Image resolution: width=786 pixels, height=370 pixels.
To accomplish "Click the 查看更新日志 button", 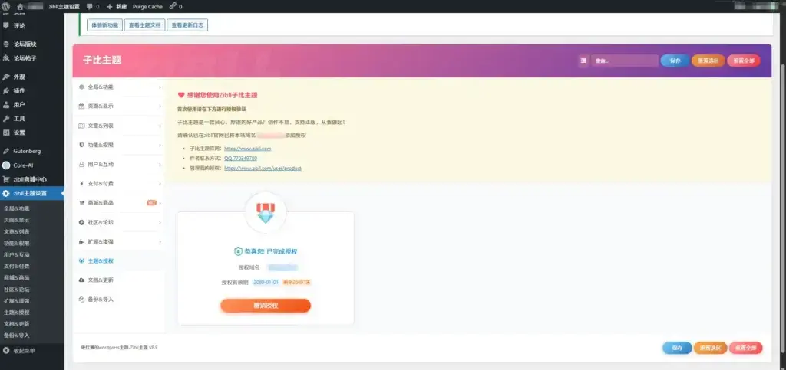I will tap(187, 25).
